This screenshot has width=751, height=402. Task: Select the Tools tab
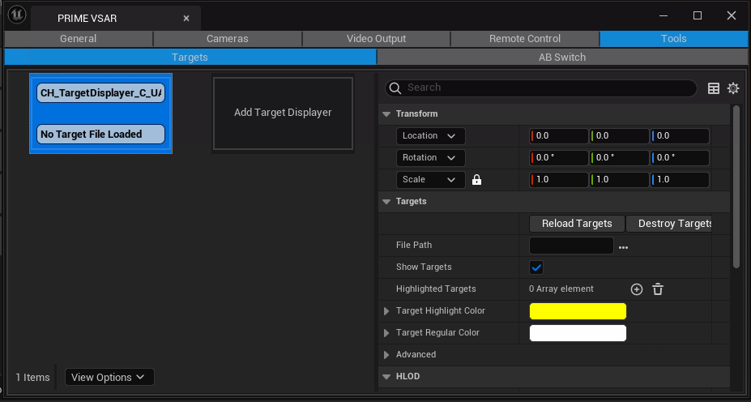(x=674, y=39)
